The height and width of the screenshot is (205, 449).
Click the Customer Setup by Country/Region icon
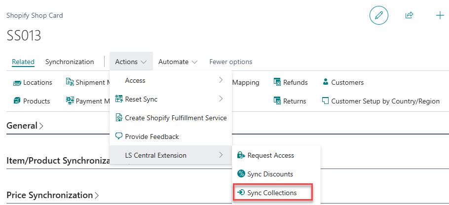(325, 101)
